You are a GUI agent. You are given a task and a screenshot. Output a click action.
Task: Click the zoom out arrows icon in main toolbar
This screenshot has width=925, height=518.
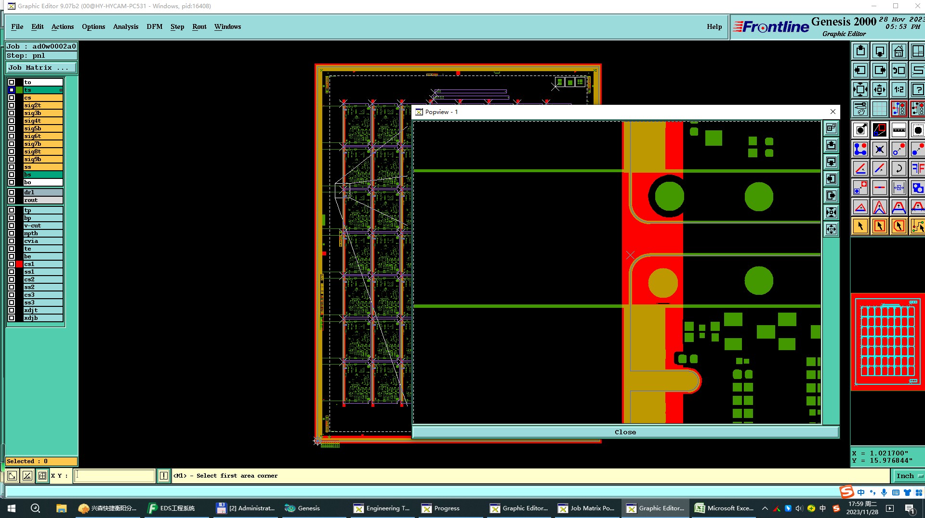(880, 89)
